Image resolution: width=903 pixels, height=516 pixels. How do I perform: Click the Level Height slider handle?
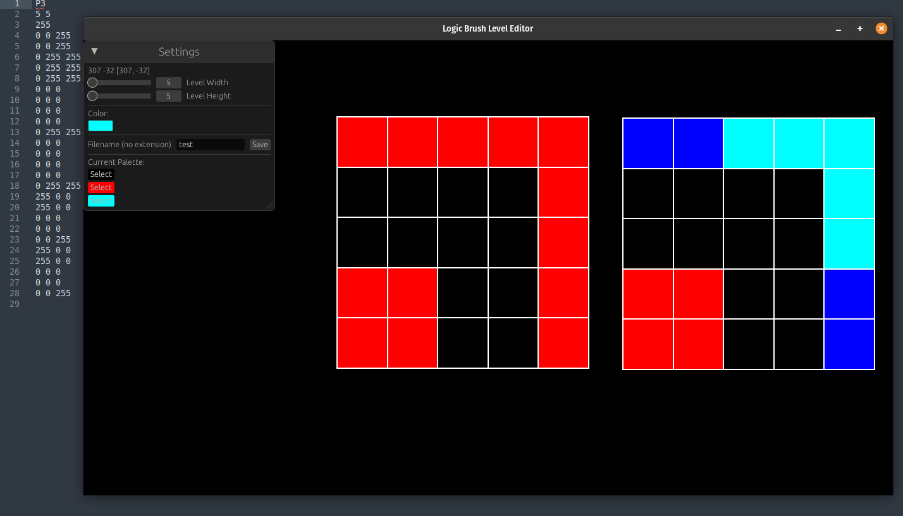pos(92,96)
